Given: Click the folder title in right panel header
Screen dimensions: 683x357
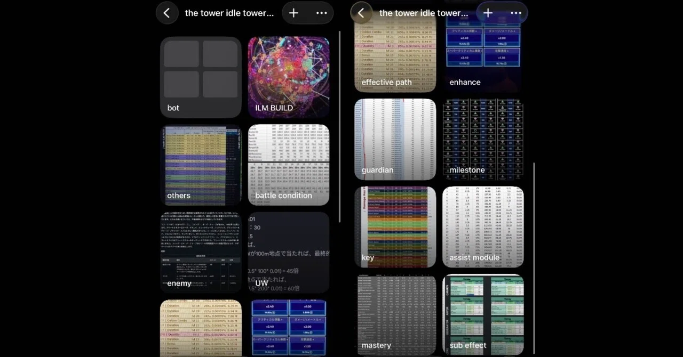Looking at the screenshot, I should point(424,13).
